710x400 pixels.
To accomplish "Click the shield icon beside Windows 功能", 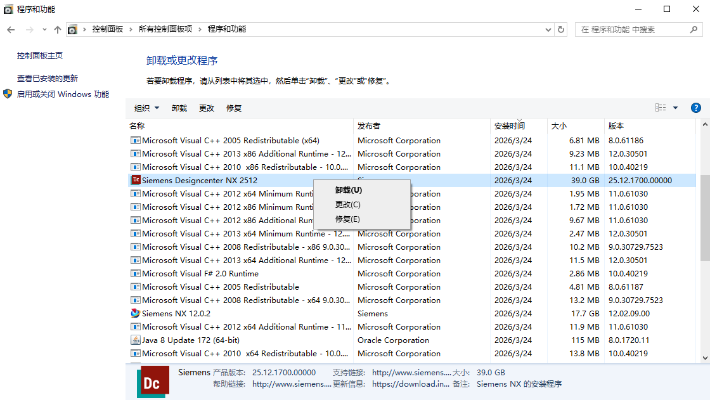I will pos(8,94).
